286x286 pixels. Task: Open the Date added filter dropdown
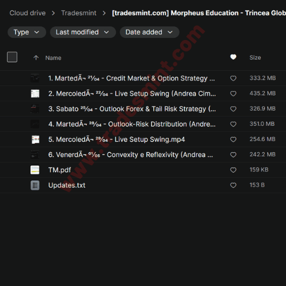coord(149,32)
